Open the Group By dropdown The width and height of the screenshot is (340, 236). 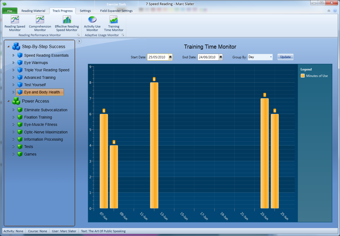click(260, 57)
